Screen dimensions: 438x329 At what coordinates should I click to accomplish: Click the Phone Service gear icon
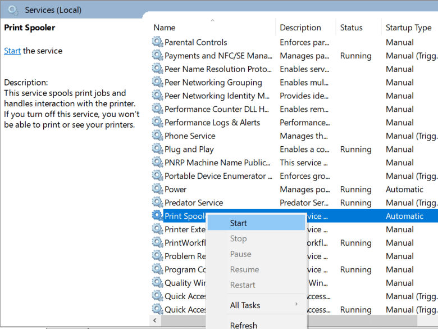pos(157,136)
